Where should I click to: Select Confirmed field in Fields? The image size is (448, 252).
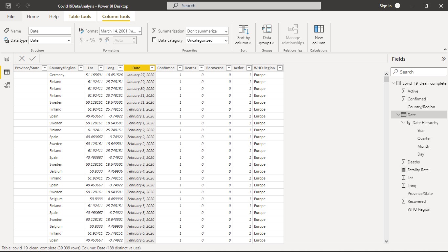[417, 99]
